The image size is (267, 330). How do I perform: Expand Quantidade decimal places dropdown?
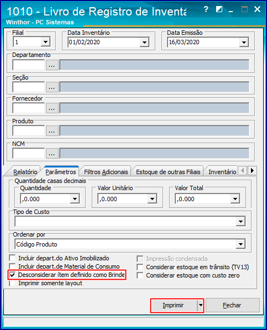[75, 199]
